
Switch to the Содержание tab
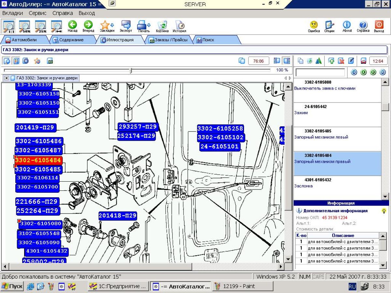pyautogui.click(x=71, y=40)
